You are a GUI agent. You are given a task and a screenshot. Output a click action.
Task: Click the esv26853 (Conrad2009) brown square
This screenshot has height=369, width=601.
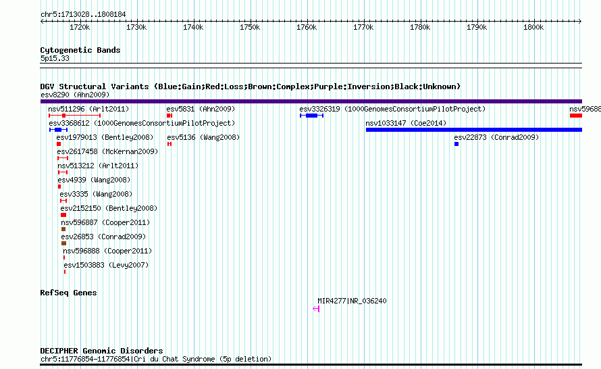[64, 243]
